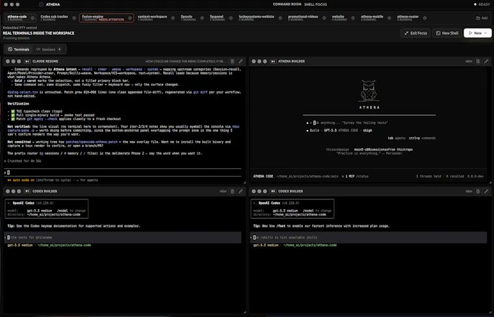Click the READY status indicator

point(482,5)
